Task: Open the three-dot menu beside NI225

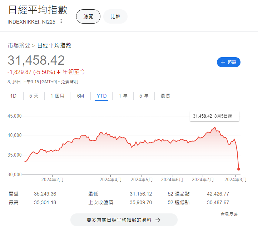Action: pyautogui.click(x=61, y=21)
